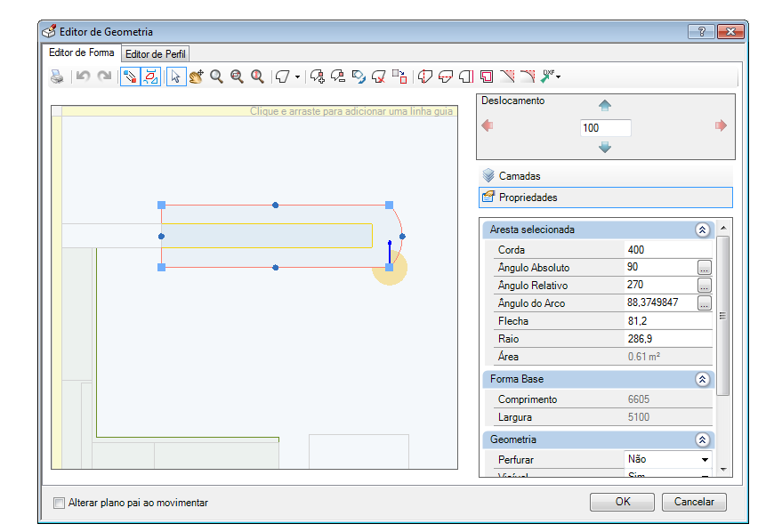Open the DXF import dropdown arrow
This screenshot has width=766, height=532.
(559, 77)
